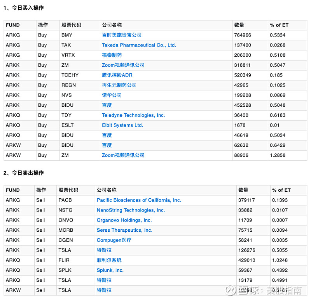Click the quantity 764966 cell
Viewport: 311px width, 300px height.
coord(250,35)
